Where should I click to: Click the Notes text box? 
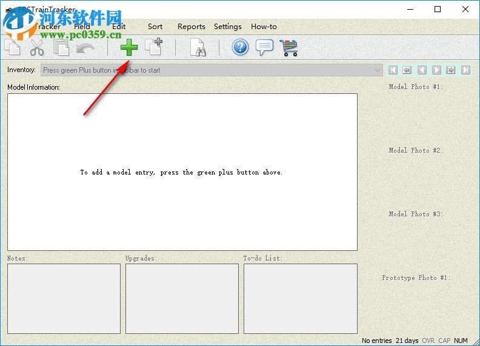click(64, 299)
